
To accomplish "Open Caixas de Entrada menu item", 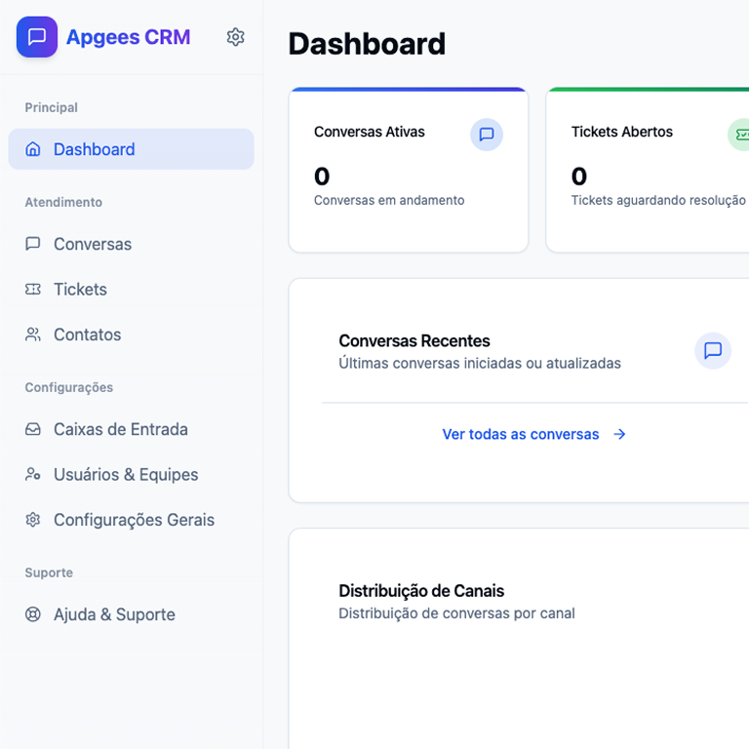I will pyautogui.click(x=131, y=429).
